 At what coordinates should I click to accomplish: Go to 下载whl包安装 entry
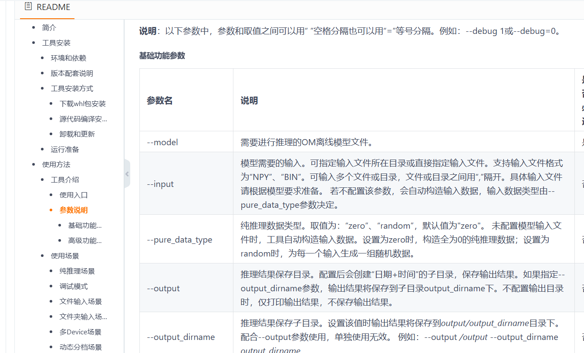click(x=83, y=104)
